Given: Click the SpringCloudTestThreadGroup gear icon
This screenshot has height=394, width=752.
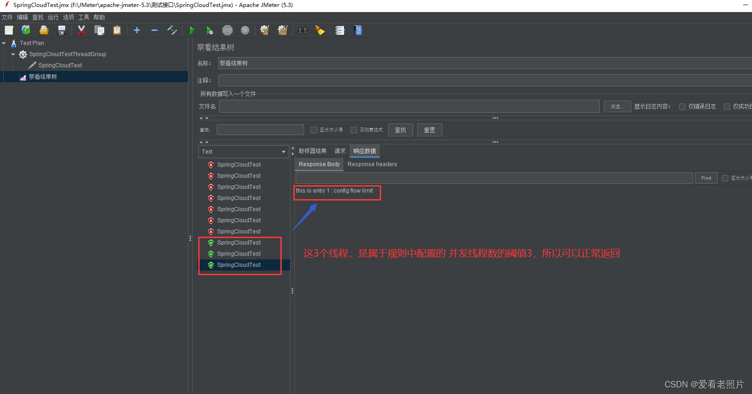Looking at the screenshot, I should click(23, 54).
